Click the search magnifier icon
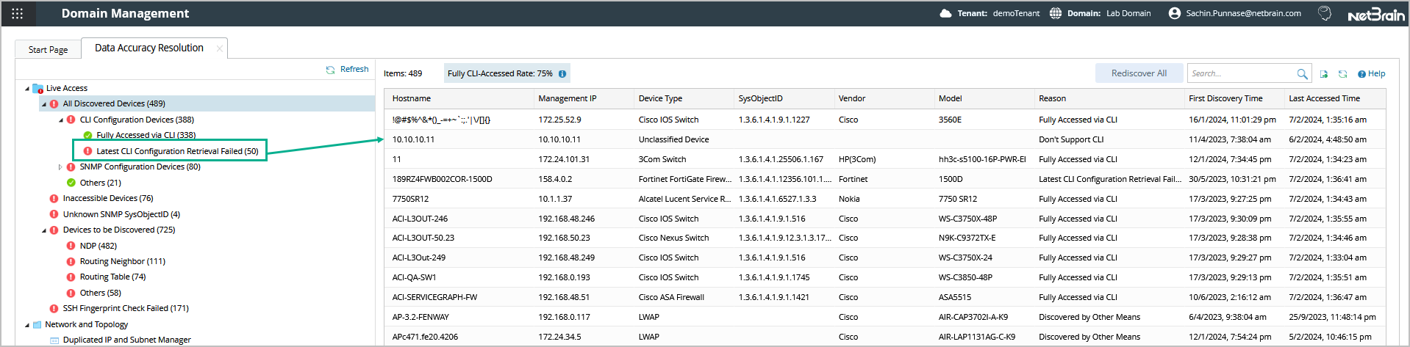Viewport: 1410px width, 347px height. (x=1302, y=74)
